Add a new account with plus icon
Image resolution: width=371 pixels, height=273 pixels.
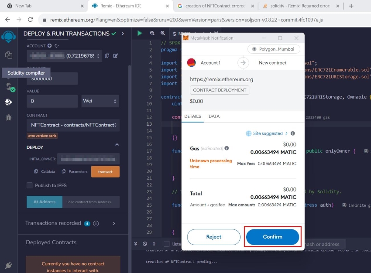[49, 46]
